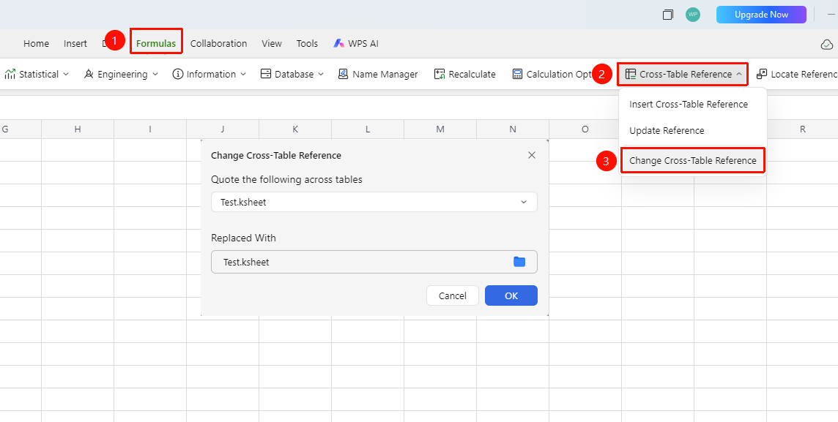
Task: Open the 'Quote the following' Test.ksheet dropdown
Action: [374, 202]
